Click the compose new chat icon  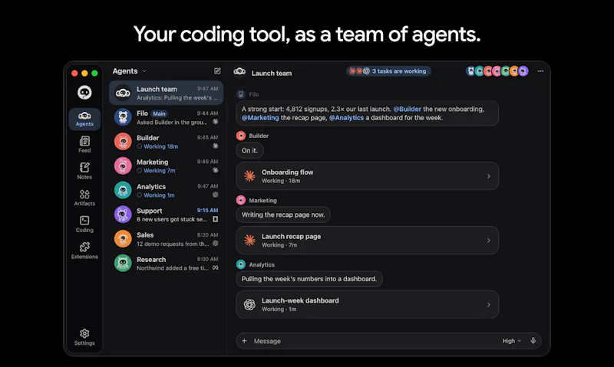coord(217,70)
